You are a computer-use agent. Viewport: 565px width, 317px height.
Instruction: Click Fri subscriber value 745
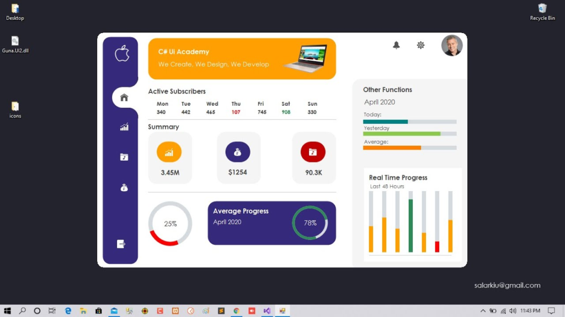pyautogui.click(x=262, y=112)
